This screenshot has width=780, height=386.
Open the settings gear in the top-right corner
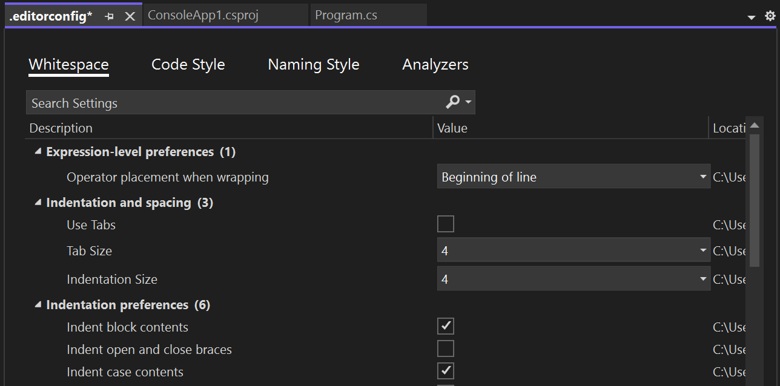click(769, 16)
